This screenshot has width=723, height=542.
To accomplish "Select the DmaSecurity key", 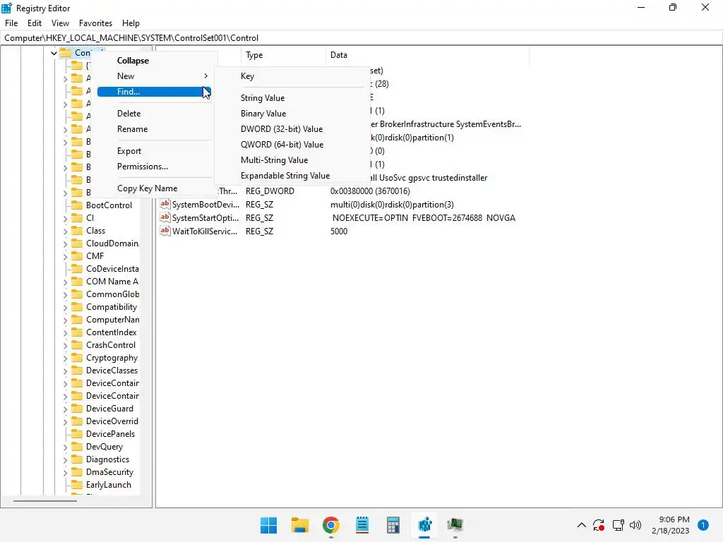I will [x=109, y=472].
